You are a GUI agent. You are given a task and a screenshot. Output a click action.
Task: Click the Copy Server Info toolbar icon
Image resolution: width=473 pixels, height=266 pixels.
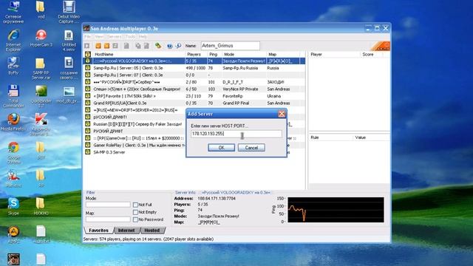tap(138, 46)
